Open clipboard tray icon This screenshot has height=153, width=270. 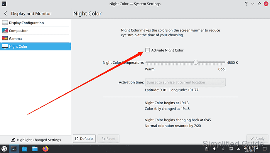click(206, 149)
